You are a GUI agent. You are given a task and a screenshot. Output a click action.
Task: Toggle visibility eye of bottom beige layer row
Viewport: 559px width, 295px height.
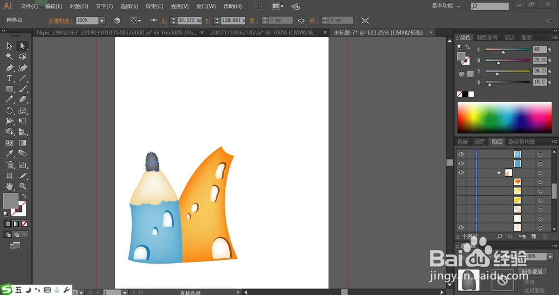461,228
